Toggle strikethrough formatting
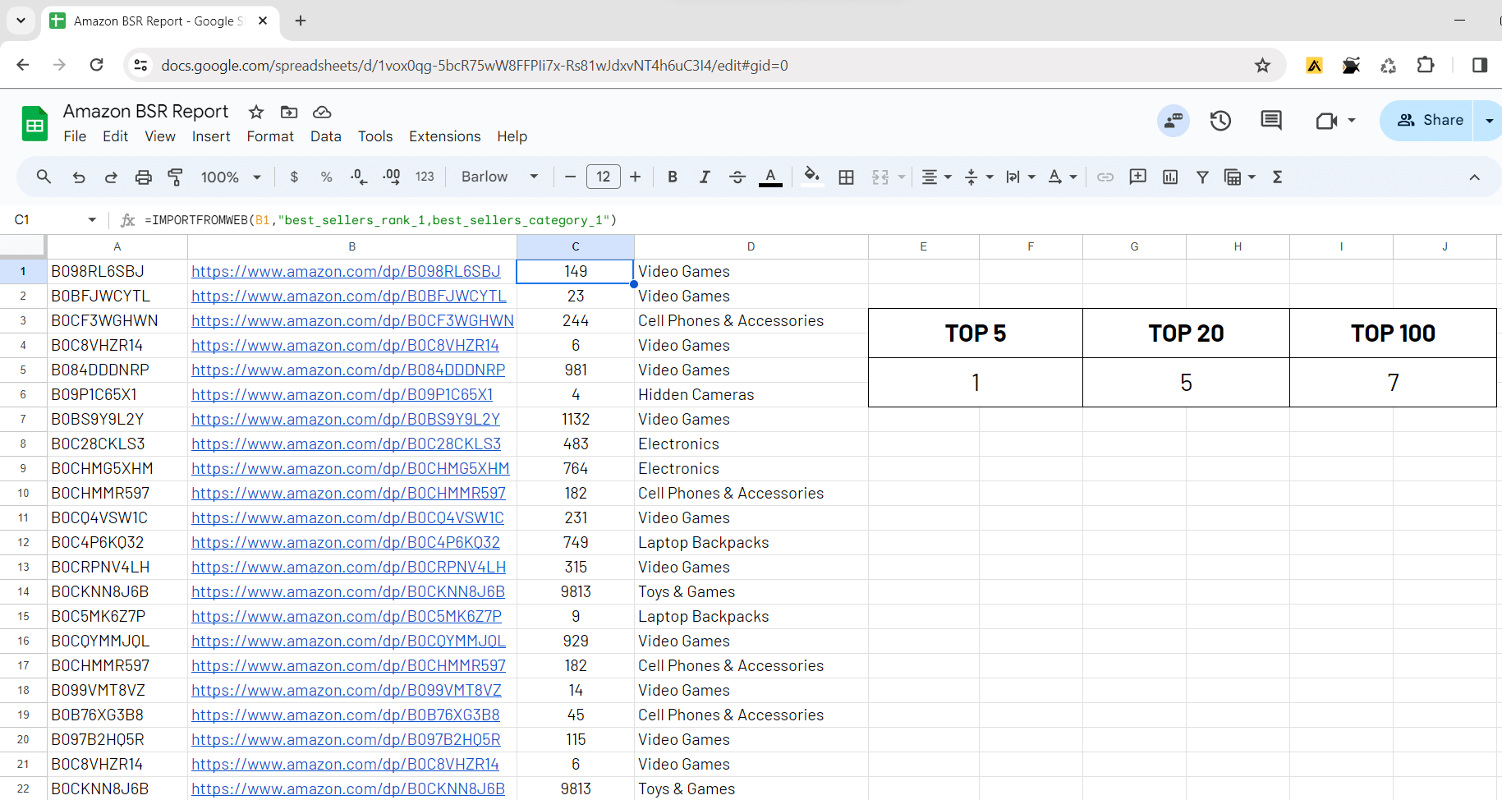The height and width of the screenshot is (800, 1502). tap(737, 177)
